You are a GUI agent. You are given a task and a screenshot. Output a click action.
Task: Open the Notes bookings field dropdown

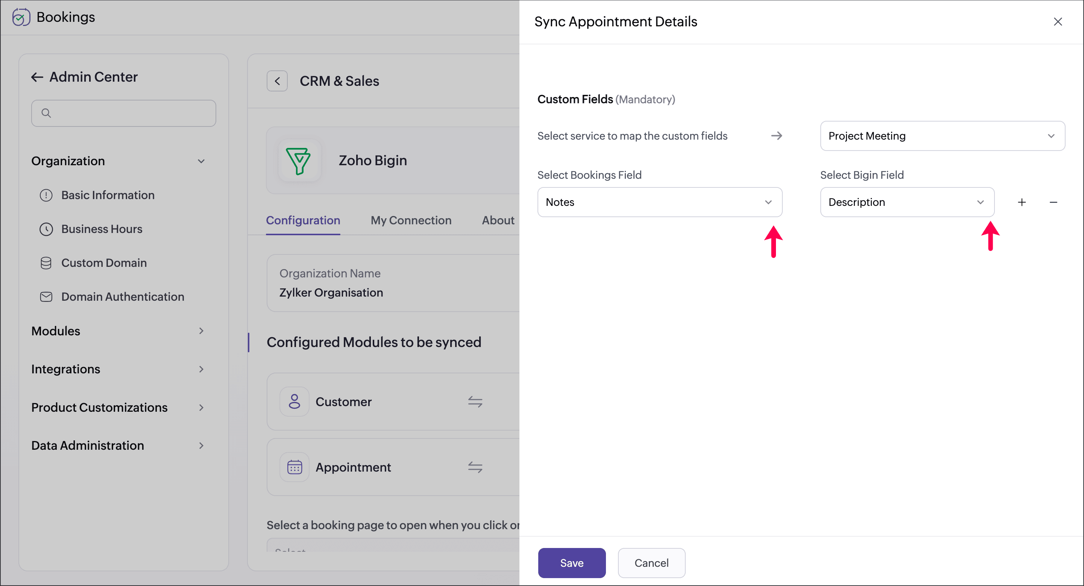click(x=659, y=202)
